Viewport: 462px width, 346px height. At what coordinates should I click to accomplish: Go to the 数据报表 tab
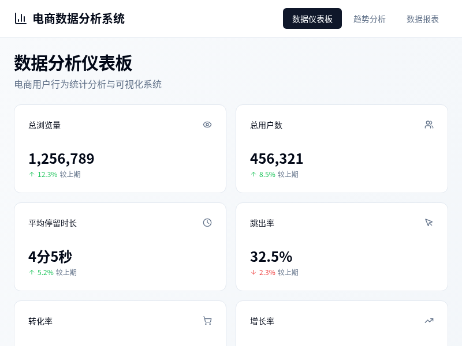click(x=423, y=18)
